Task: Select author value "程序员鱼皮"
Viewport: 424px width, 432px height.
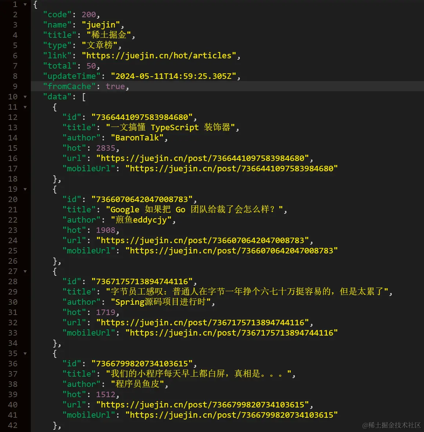Action: tap(138, 384)
